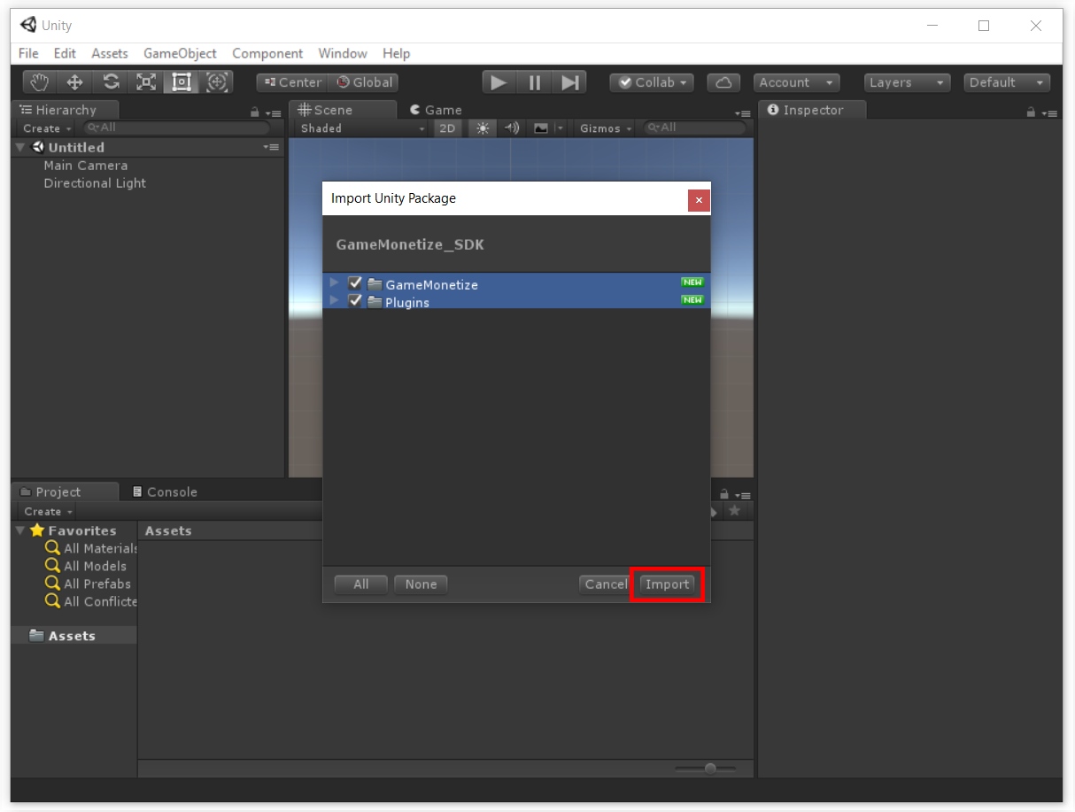
Task: Click the All selection button
Action: tap(361, 584)
